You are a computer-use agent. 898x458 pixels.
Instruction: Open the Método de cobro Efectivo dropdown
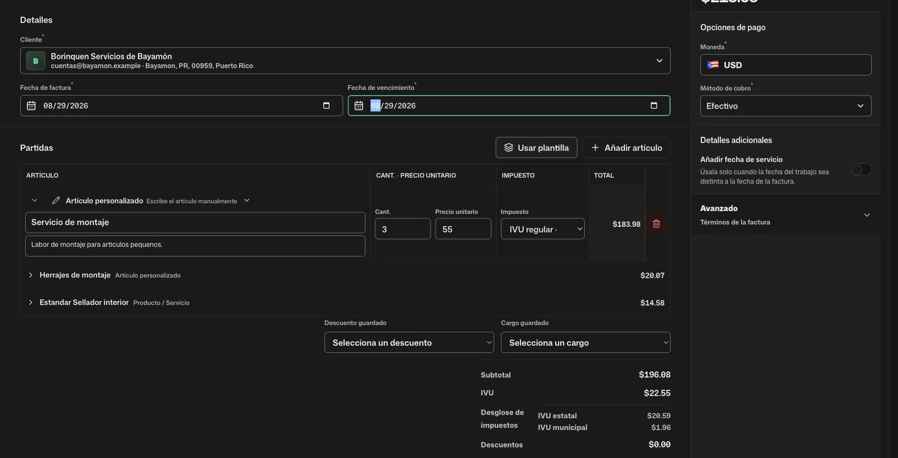point(786,106)
